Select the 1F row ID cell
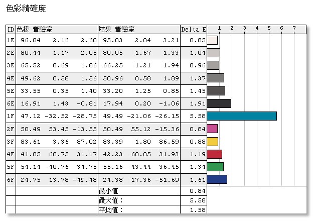Screen dimensions: 317x221 (11, 116)
